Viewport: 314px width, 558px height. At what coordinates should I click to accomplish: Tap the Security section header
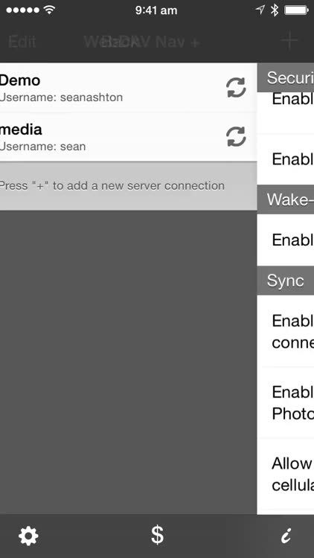(x=286, y=77)
